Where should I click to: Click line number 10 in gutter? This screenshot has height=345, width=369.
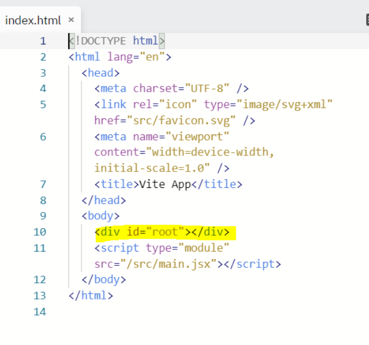[x=40, y=232]
